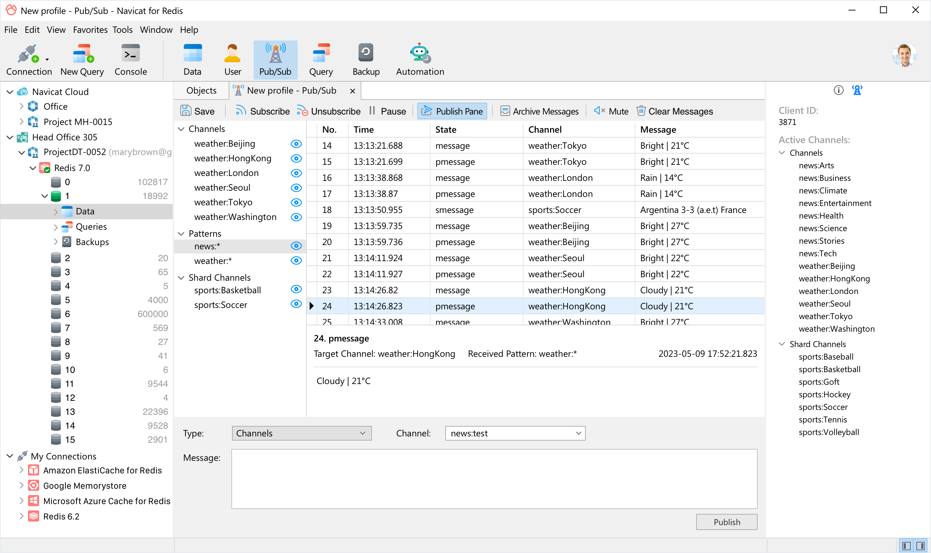Click inside the Message text area

point(494,479)
